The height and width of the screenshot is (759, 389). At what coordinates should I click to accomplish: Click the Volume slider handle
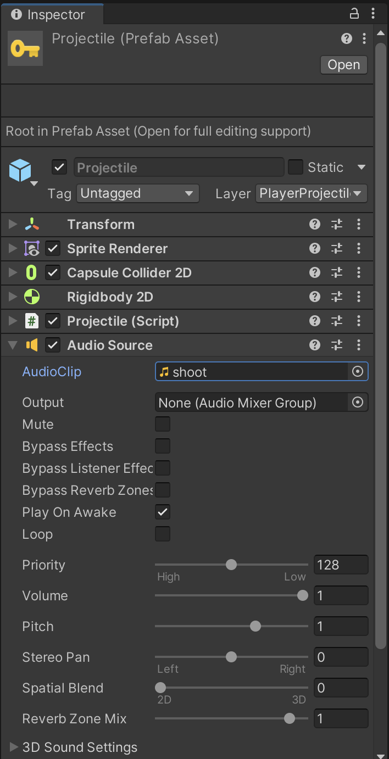pyautogui.click(x=302, y=596)
